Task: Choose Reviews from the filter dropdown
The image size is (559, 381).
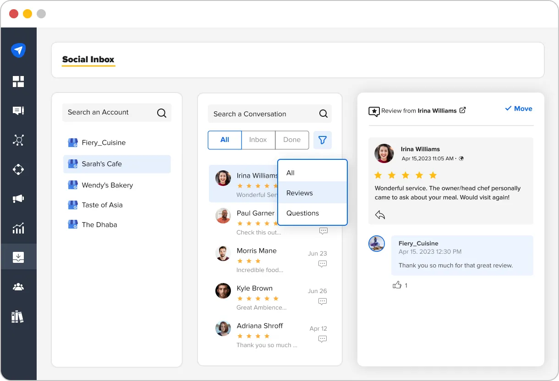Action: (x=300, y=193)
